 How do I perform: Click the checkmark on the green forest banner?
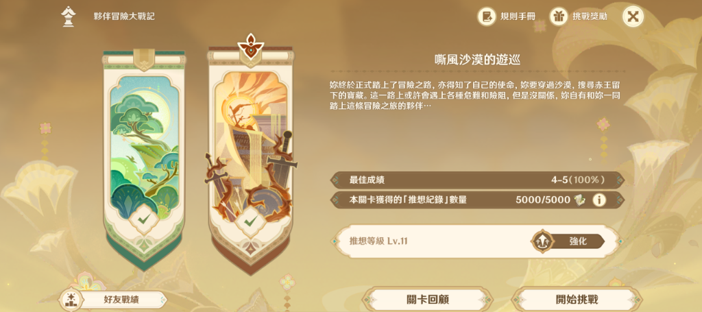[144, 219]
